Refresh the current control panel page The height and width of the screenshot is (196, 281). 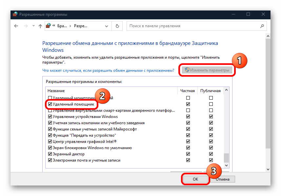117,26
